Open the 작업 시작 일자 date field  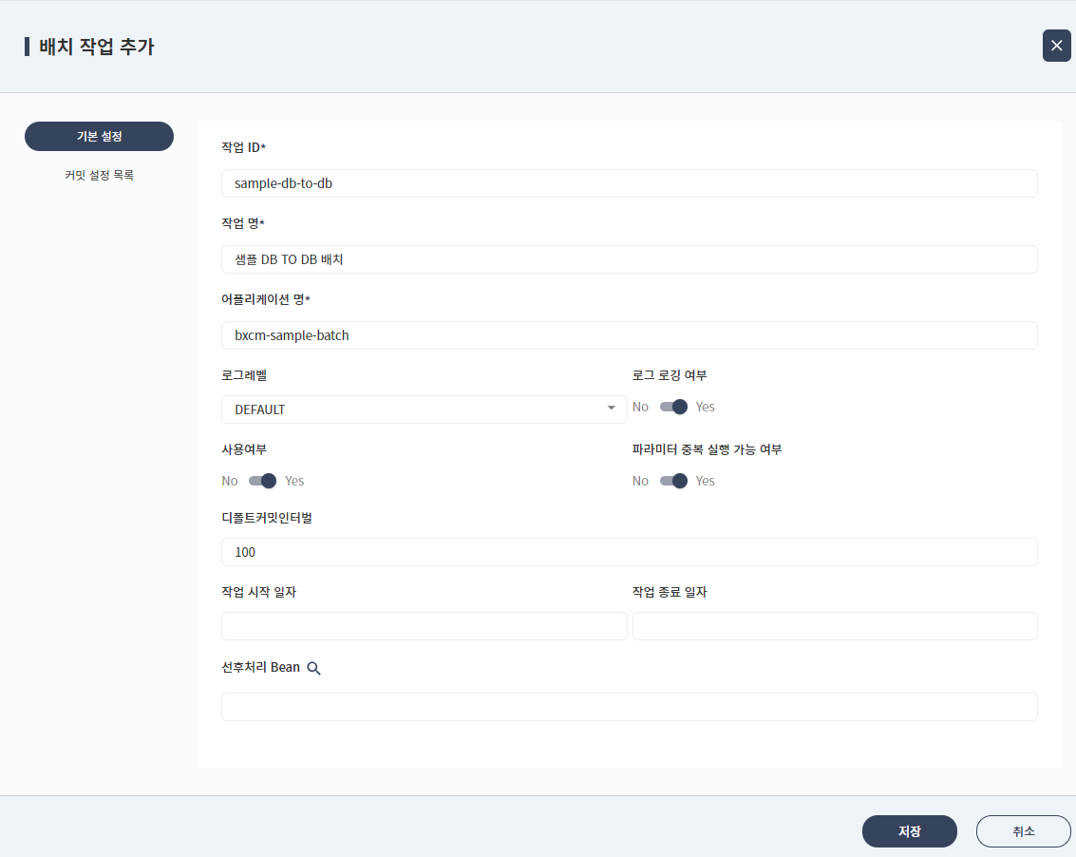tap(424, 626)
